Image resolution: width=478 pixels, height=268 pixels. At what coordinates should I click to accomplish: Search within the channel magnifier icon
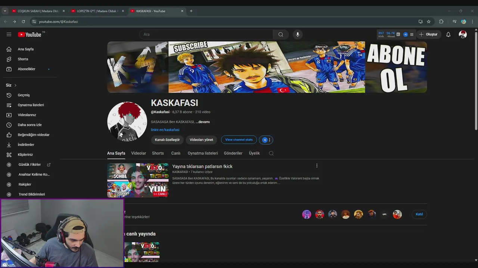[271, 153]
